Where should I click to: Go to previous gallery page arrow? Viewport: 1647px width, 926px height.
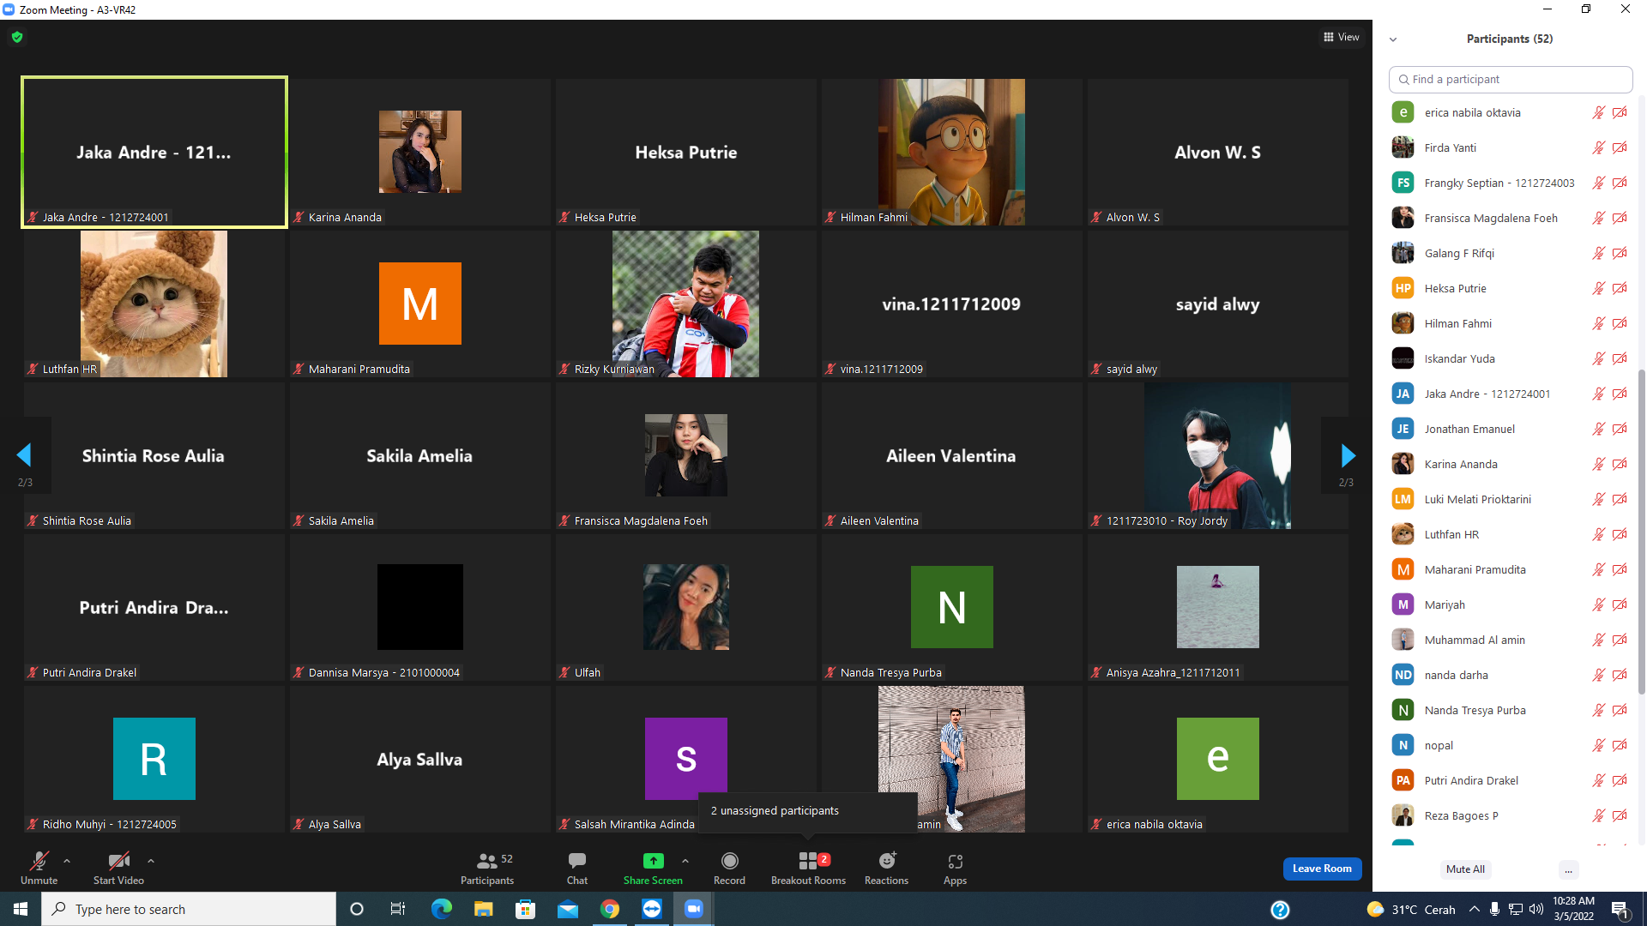click(x=24, y=455)
